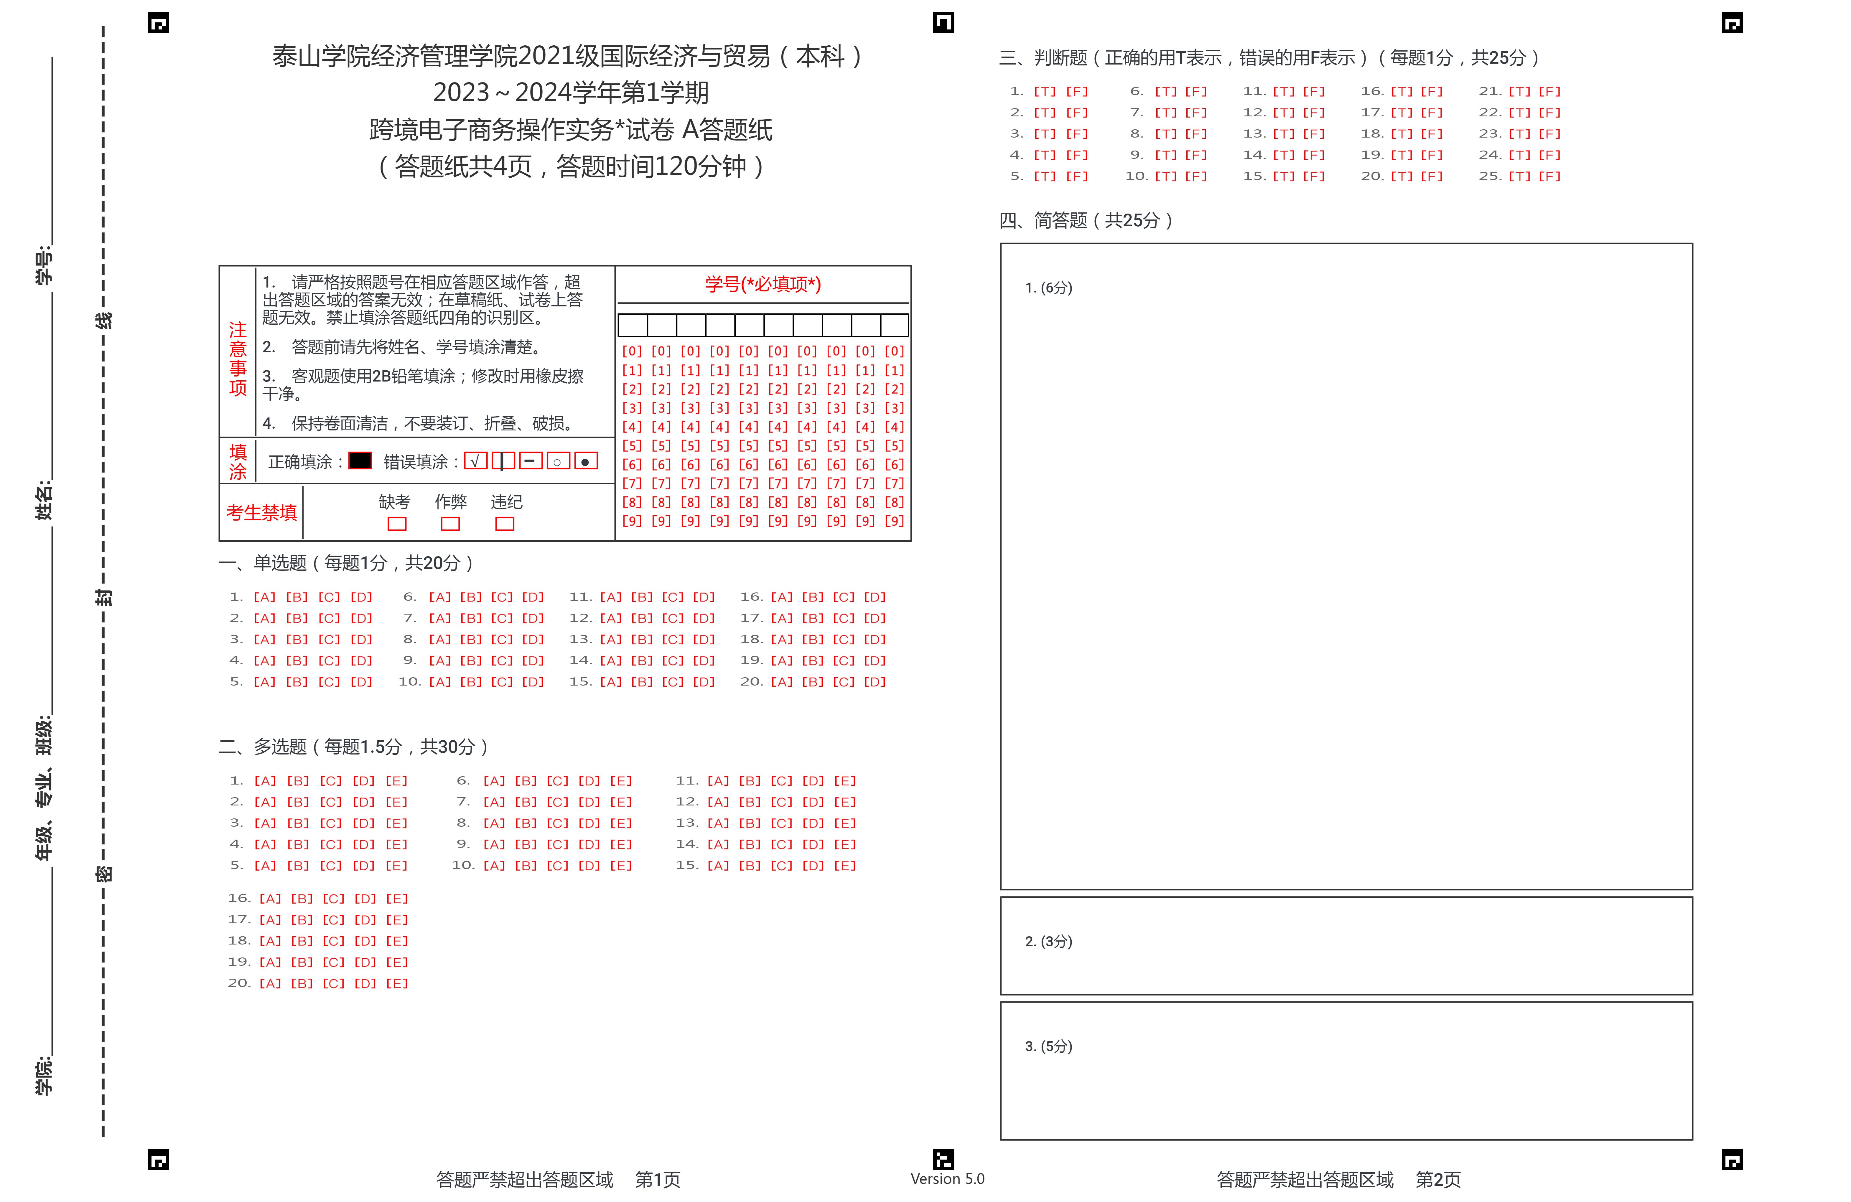Image resolution: width=1851 pixels, height=1202 pixels.
Task: Click the red 学号(*必填项*) heading
Action: click(x=763, y=285)
